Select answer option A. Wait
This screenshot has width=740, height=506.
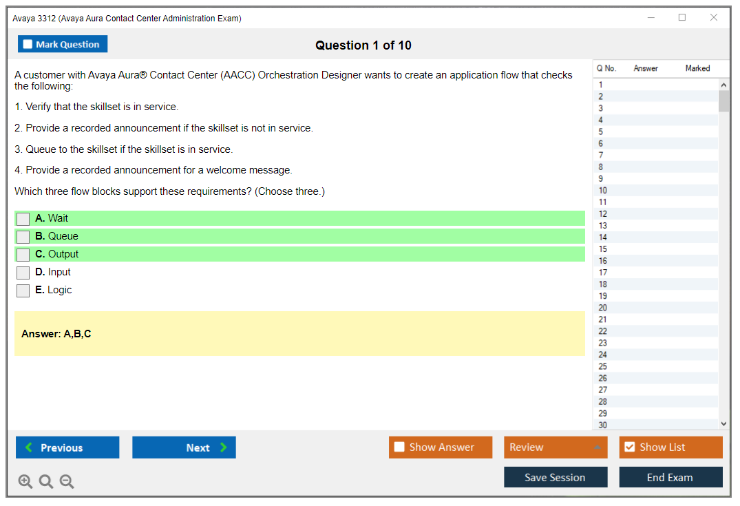pyautogui.click(x=23, y=219)
